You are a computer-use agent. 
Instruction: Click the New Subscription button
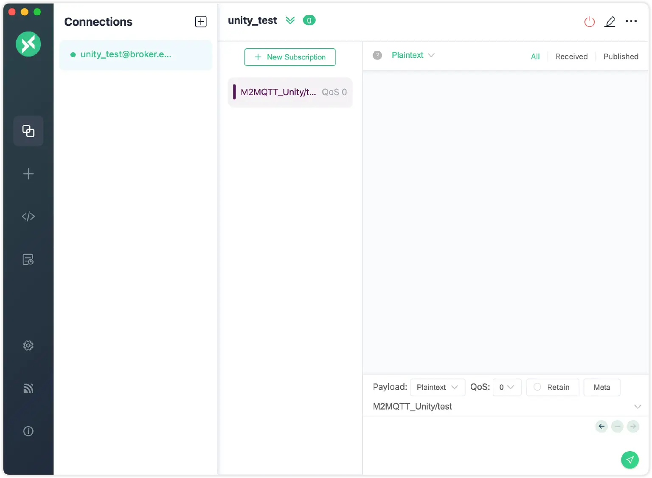[290, 57]
